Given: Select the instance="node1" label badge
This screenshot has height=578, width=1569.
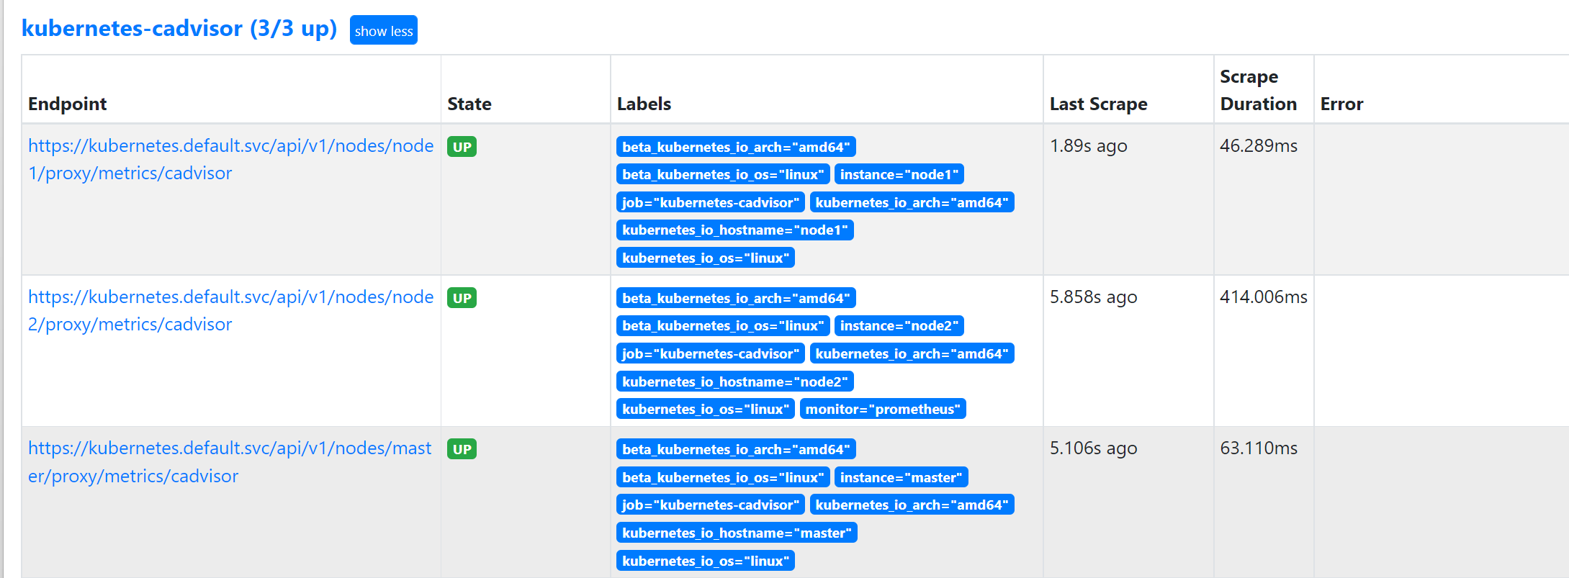Looking at the screenshot, I should (x=899, y=174).
